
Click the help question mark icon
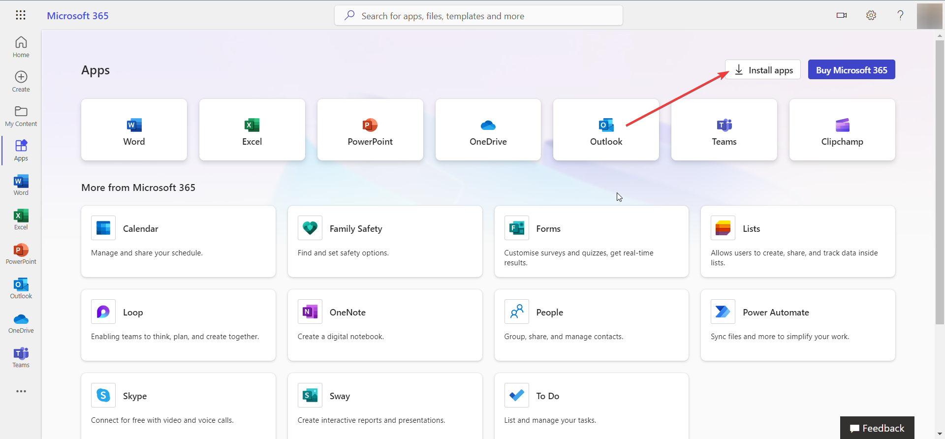point(900,15)
